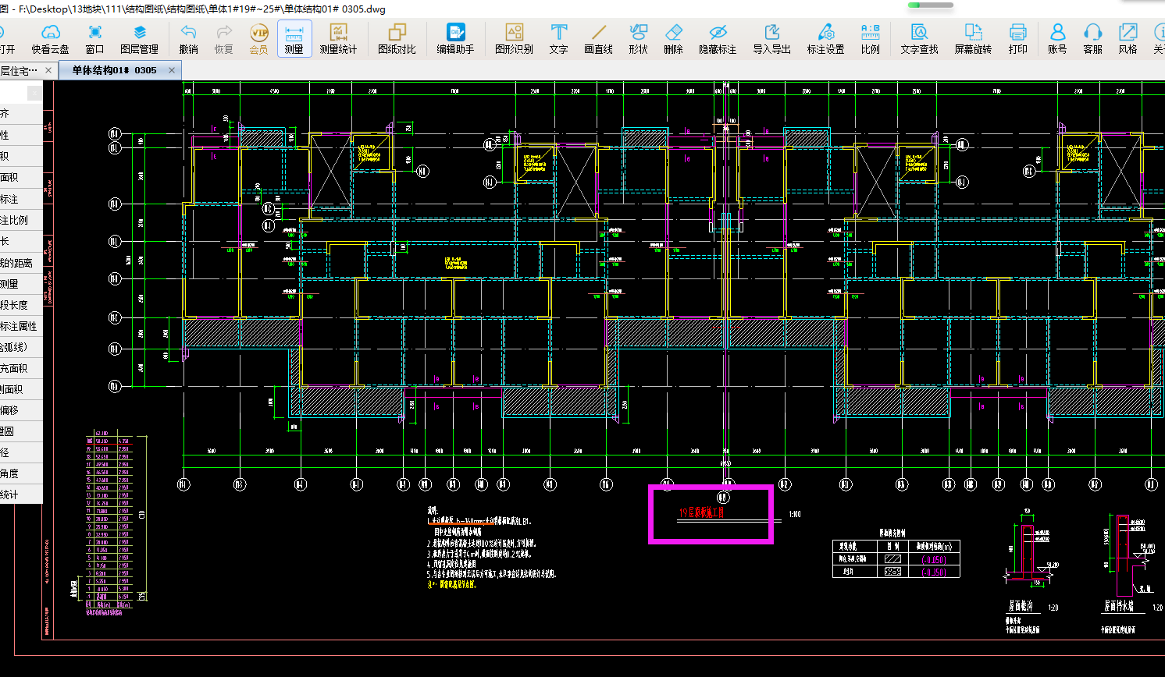Screen dimensions: 1165x677
Task: Click the 屋面挡水墙 detail label
Action: [1119, 606]
